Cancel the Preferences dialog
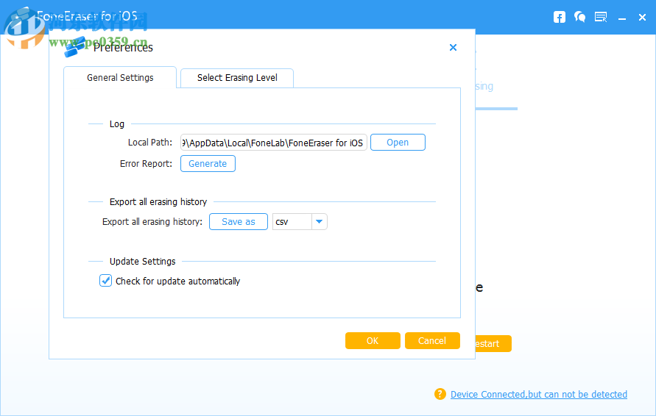Image resolution: width=656 pixels, height=416 pixels. [x=432, y=341]
